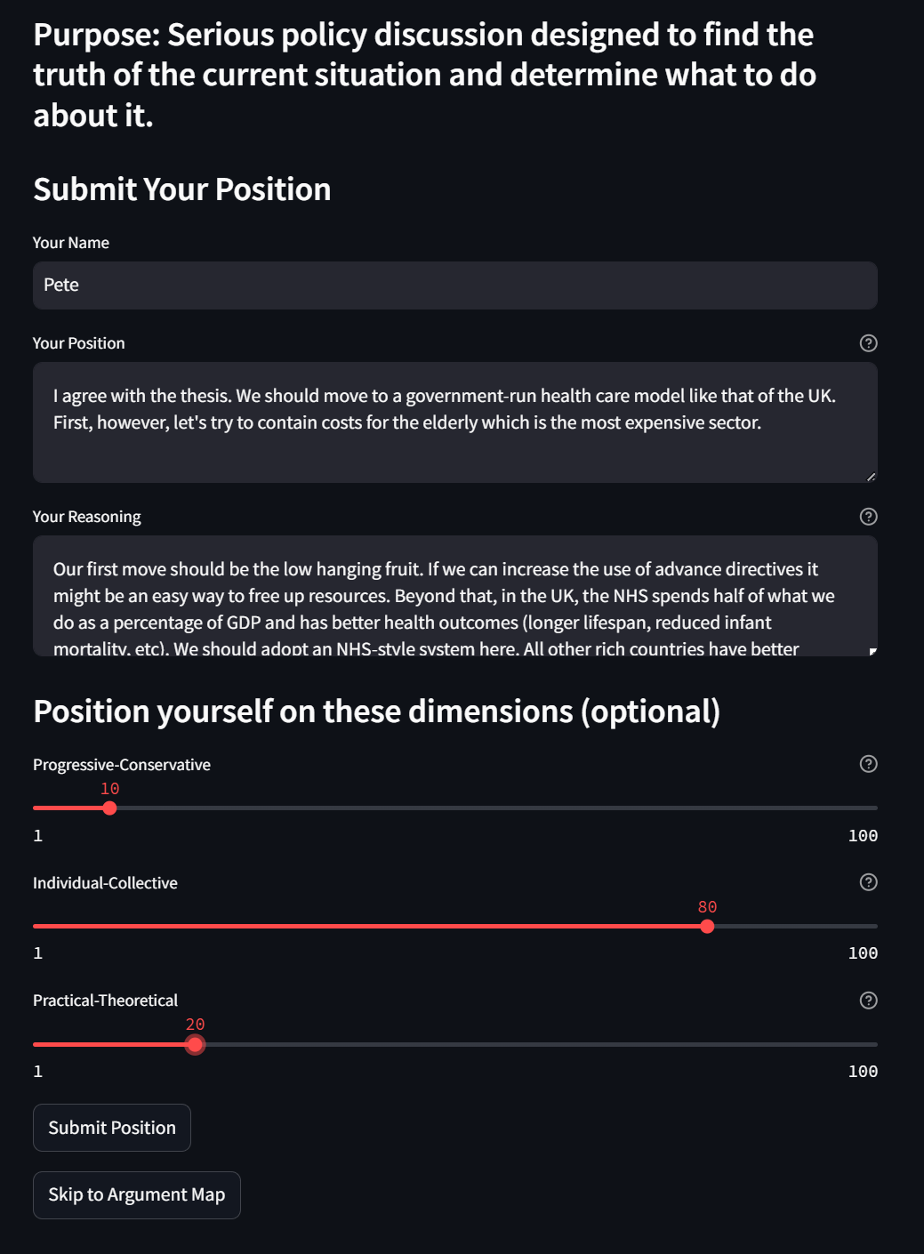
Task: Select the Practical-Theoretical slider handle at 20
Action: (195, 1045)
